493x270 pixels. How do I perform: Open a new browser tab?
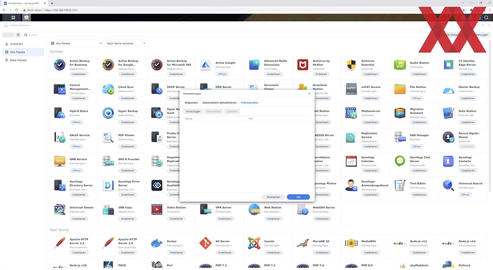52,3
